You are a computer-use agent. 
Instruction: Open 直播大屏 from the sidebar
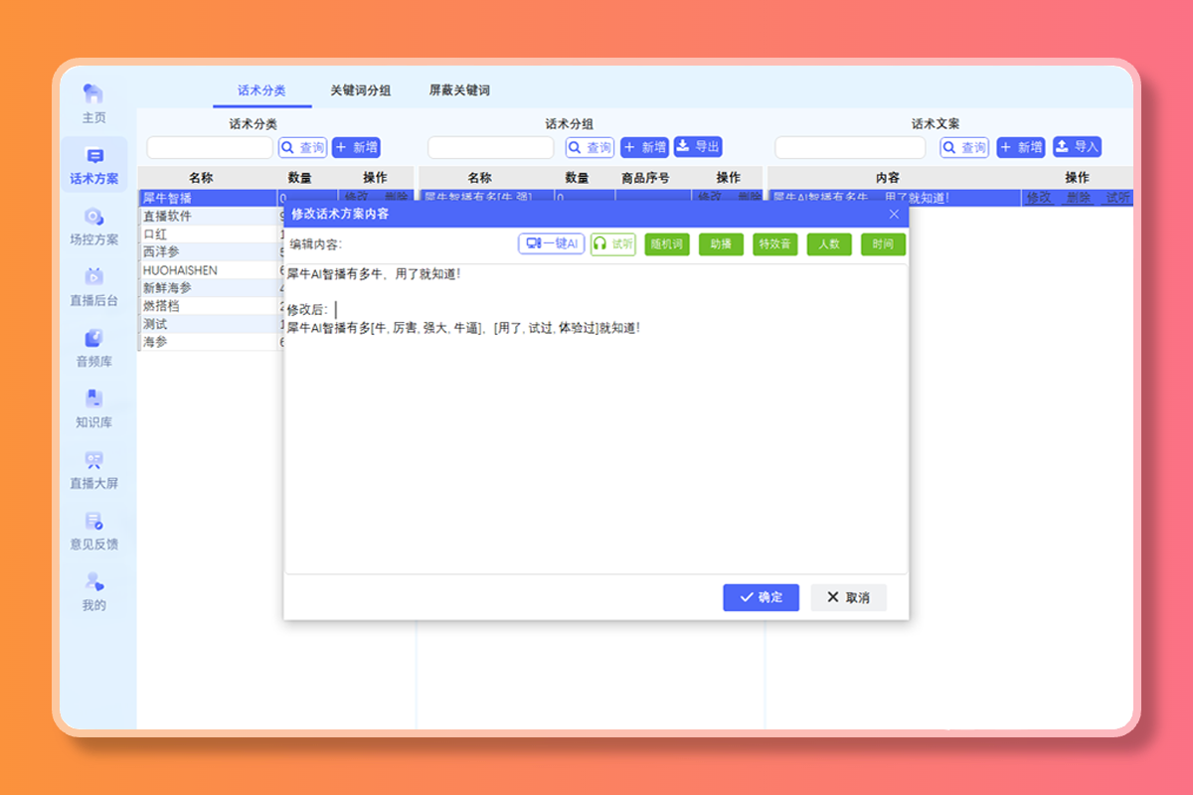click(x=93, y=460)
